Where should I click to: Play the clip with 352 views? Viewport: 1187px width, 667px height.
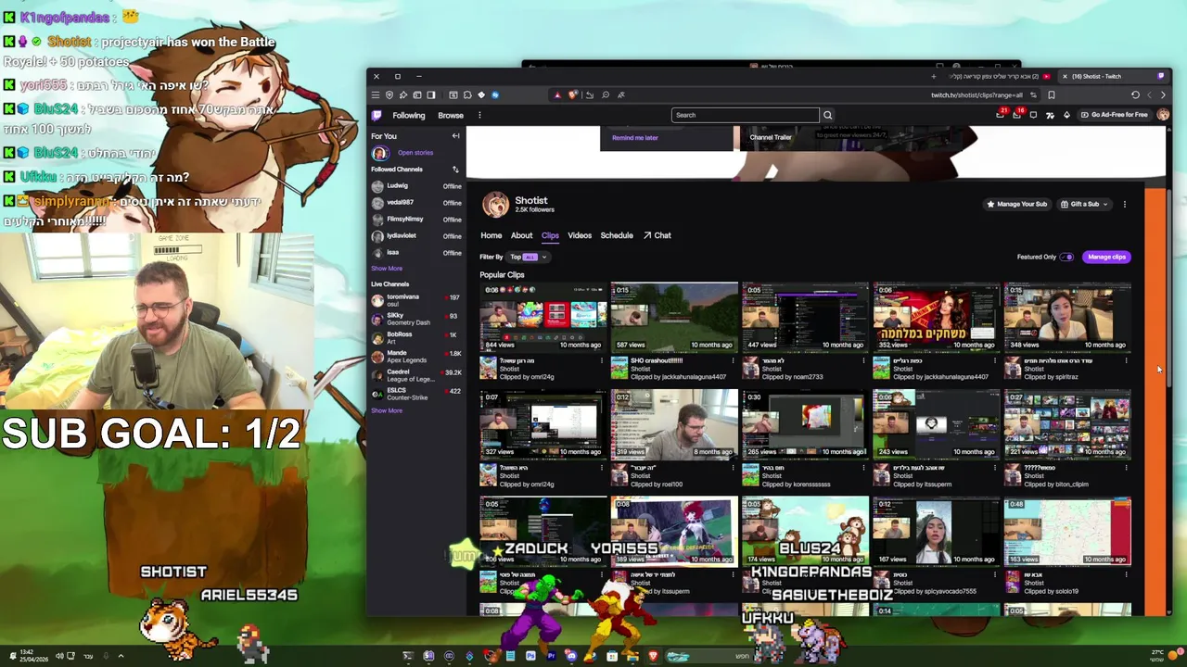(x=936, y=317)
